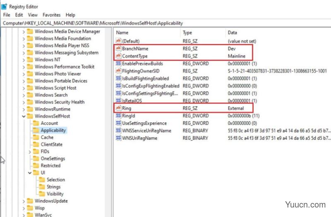Click the FlightingOwnerSID string icon
This screenshot has height=217, width=331.
coord(118,71)
